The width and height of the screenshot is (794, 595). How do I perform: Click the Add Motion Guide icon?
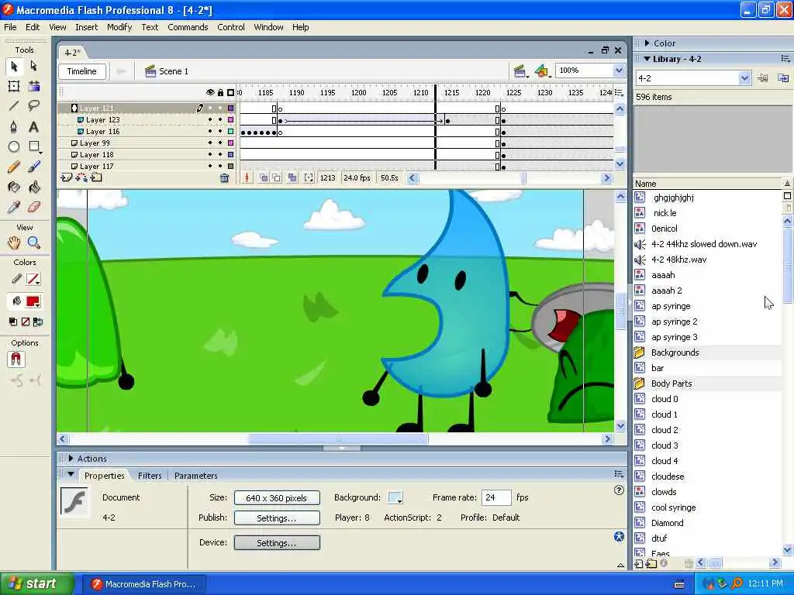click(x=81, y=177)
